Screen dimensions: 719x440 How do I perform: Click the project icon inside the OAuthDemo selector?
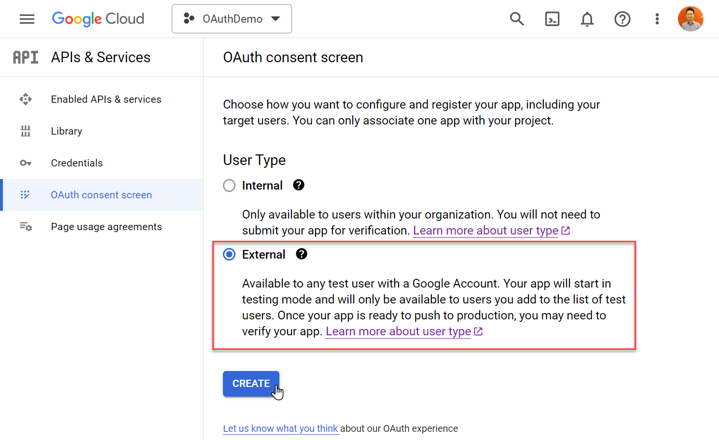point(189,19)
